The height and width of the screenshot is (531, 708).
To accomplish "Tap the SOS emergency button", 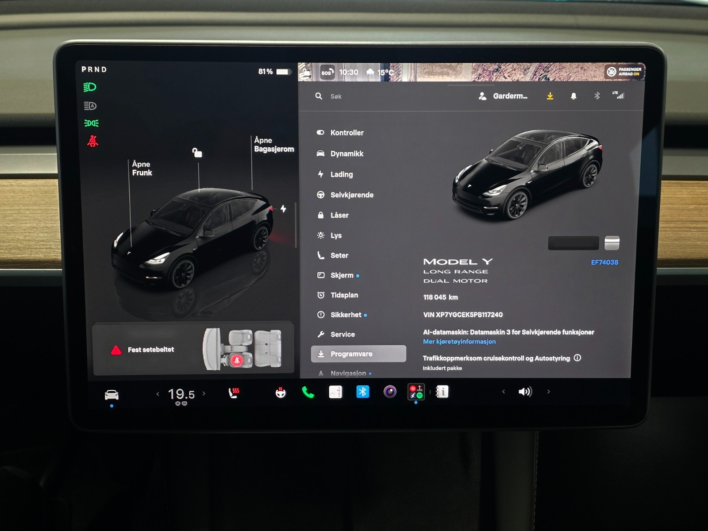I will 327,73.
